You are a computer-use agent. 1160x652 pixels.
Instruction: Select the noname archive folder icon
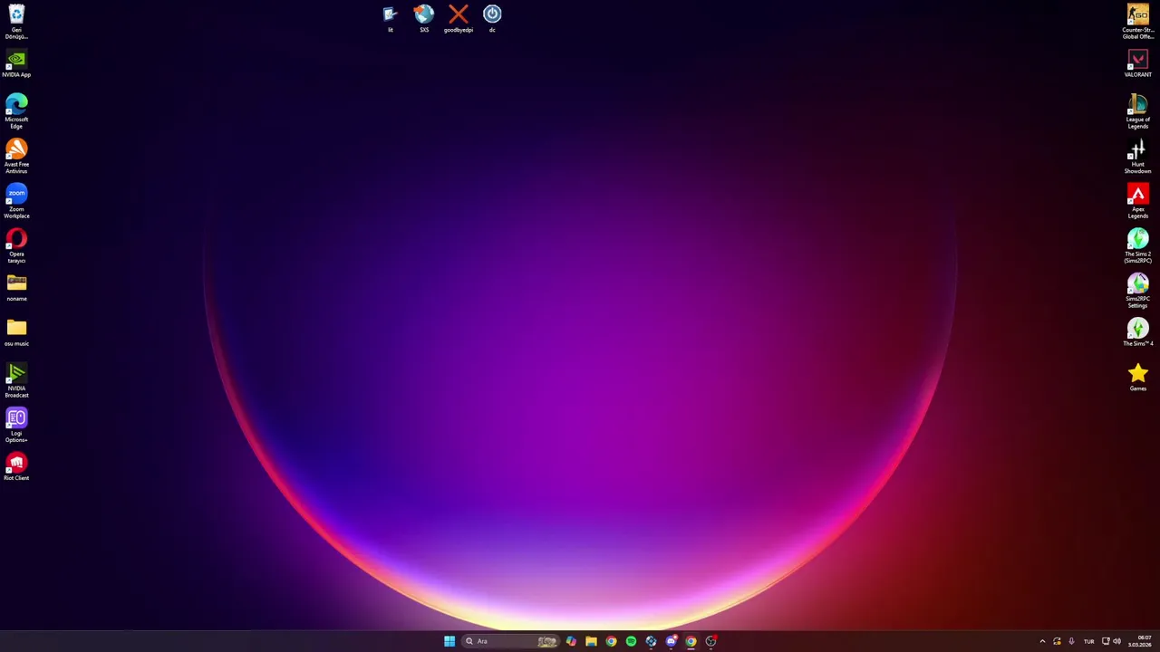pos(16,288)
